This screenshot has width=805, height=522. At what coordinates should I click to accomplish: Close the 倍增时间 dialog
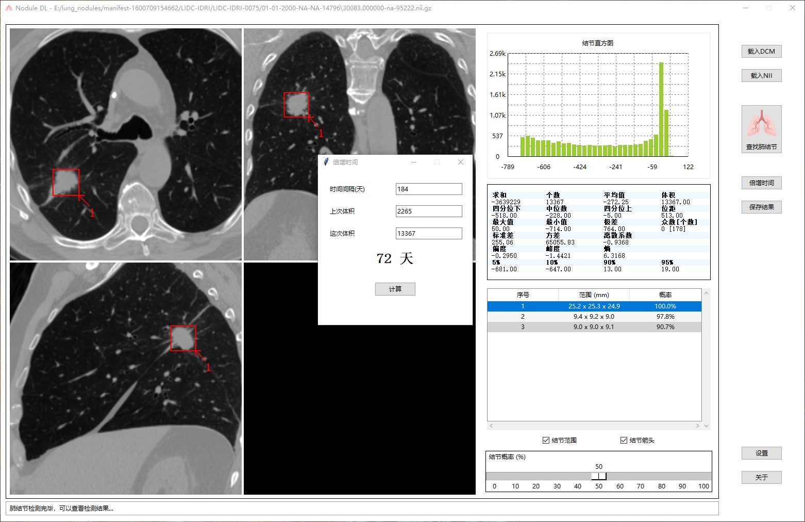point(461,162)
